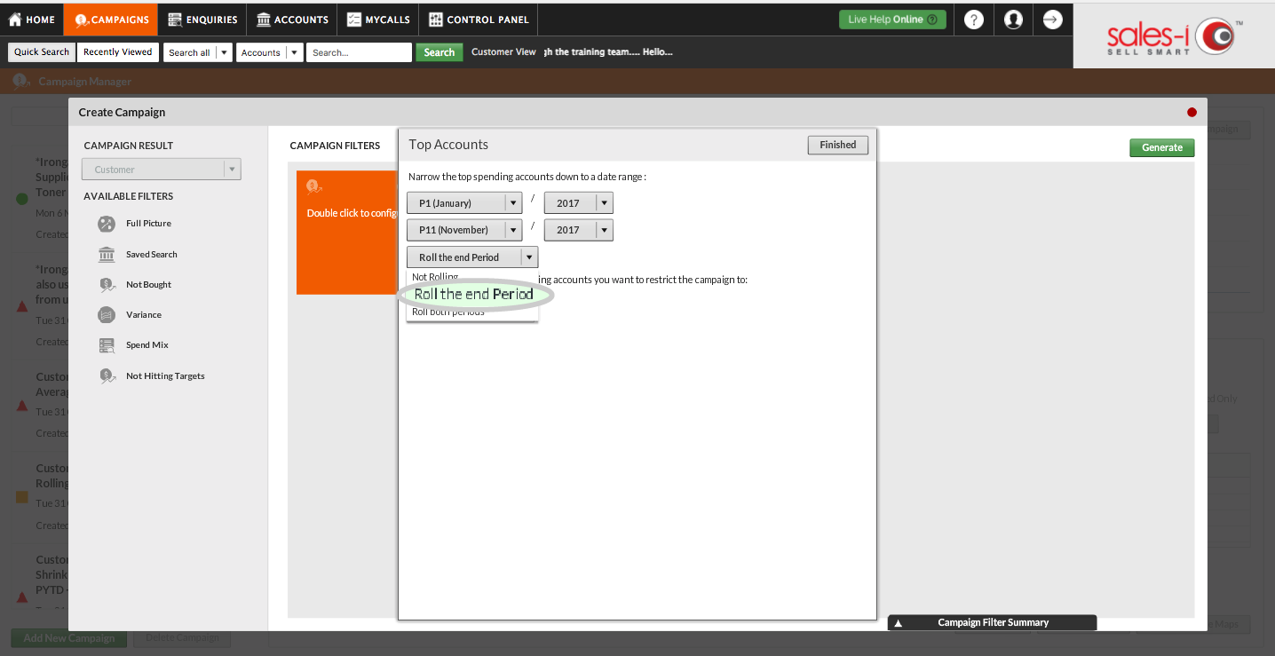Open the help question mark icon
This screenshot has width=1275, height=656.
tap(974, 20)
